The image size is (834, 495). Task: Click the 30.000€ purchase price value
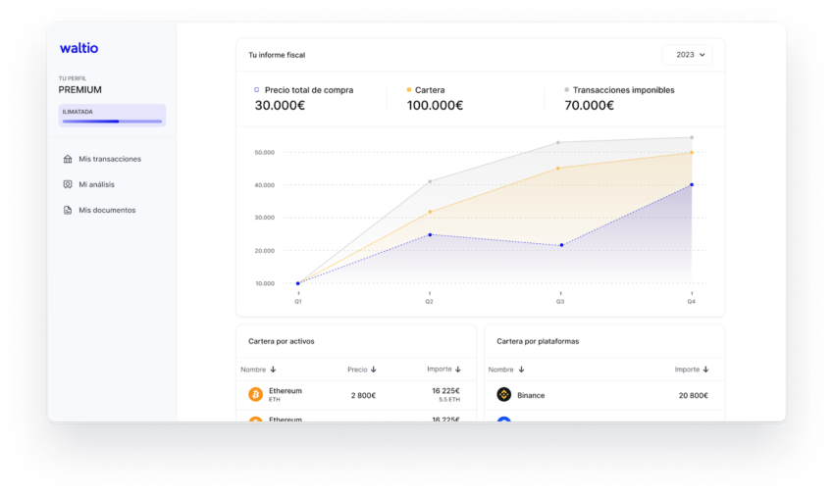coord(280,105)
